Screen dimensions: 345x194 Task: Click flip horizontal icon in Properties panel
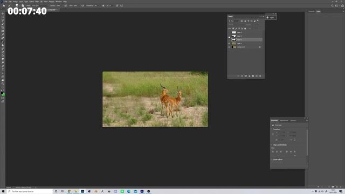coord(291,140)
